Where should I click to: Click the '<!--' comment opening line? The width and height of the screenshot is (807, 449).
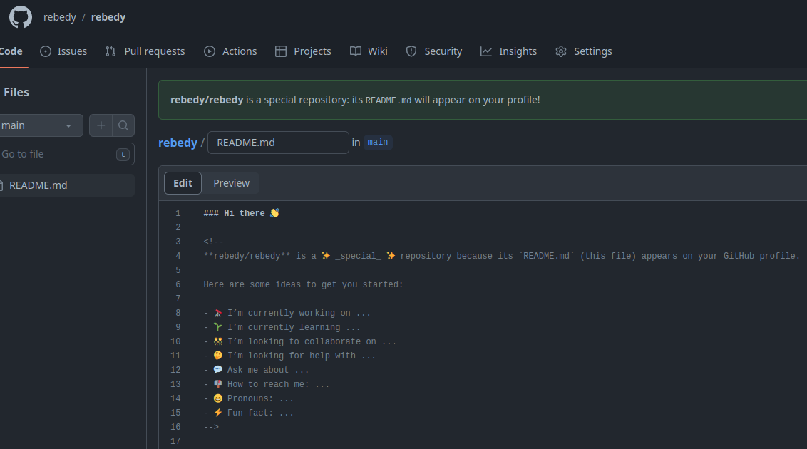[x=214, y=242]
